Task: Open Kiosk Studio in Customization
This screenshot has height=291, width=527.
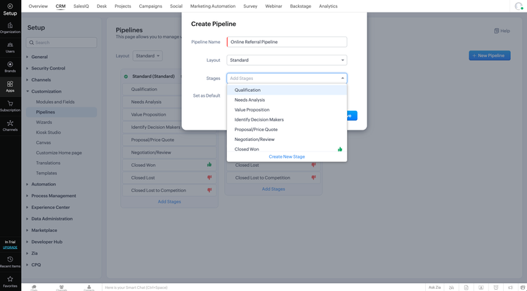Action: click(48, 133)
